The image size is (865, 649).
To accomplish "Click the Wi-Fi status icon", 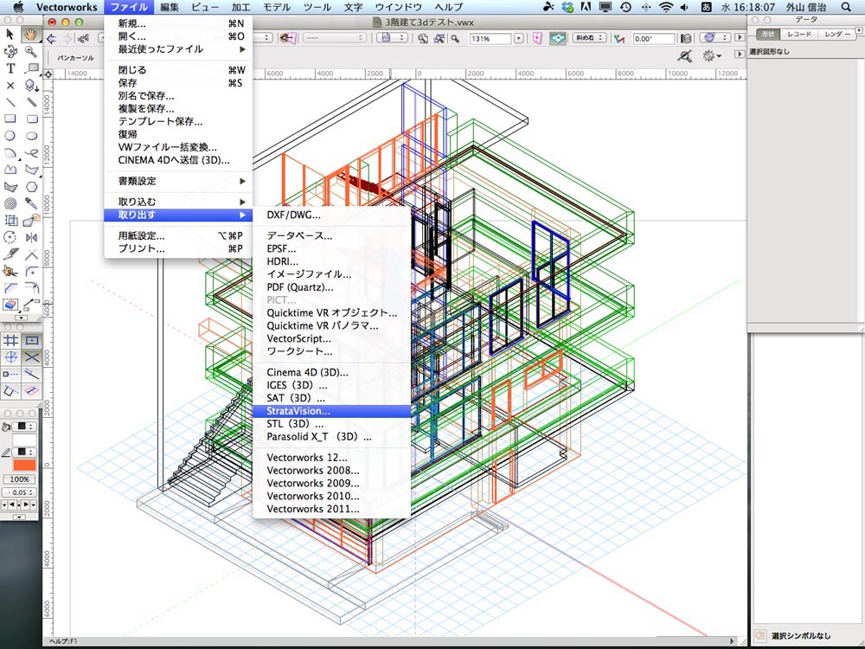I will pyautogui.click(x=666, y=7).
